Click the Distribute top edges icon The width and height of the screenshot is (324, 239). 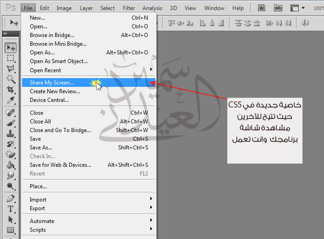pos(238,23)
